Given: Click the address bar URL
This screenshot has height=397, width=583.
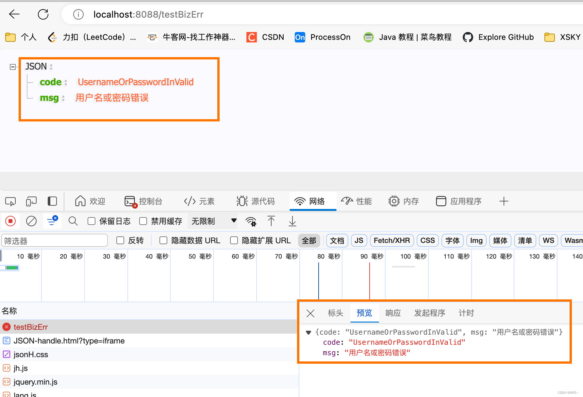Looking at the screenshot, I should [x=148, y=14].
